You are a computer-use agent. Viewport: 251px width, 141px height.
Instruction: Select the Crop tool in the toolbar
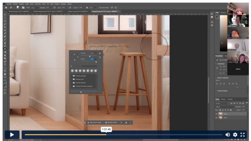coord(5,27)
